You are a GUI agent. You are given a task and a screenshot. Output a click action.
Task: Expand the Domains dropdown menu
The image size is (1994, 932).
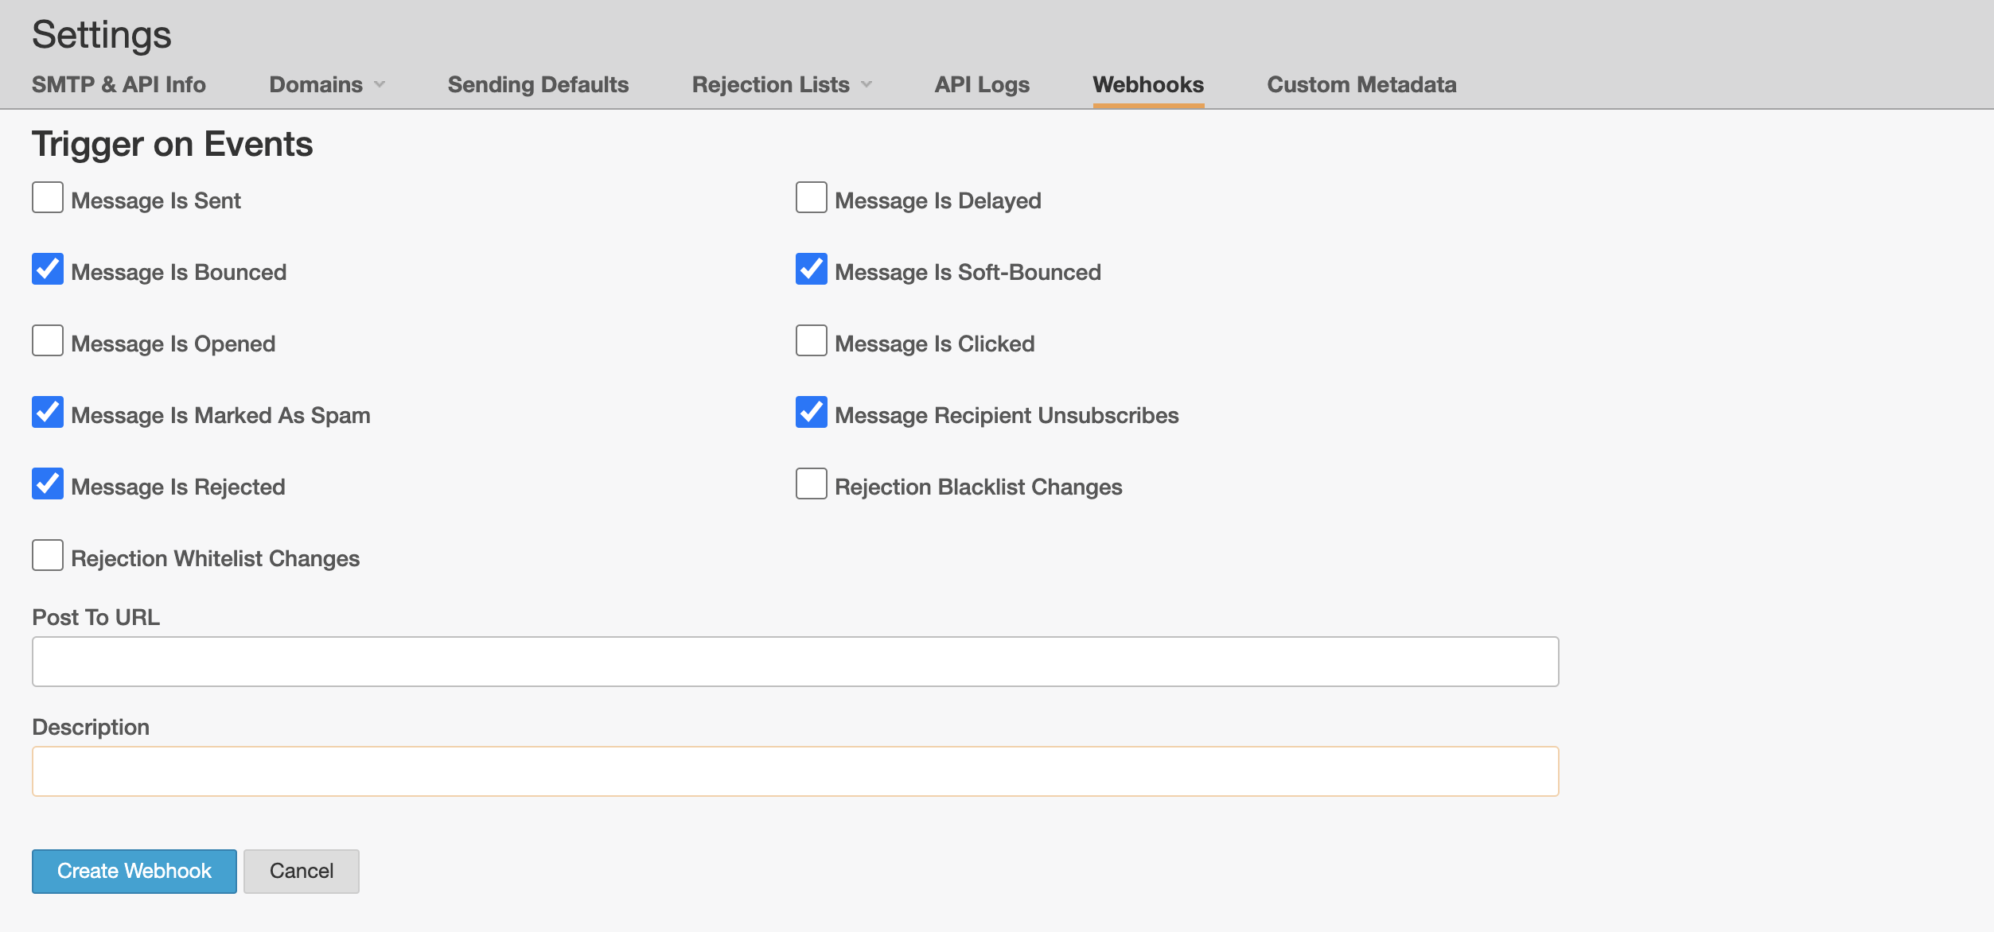(327, 85)
